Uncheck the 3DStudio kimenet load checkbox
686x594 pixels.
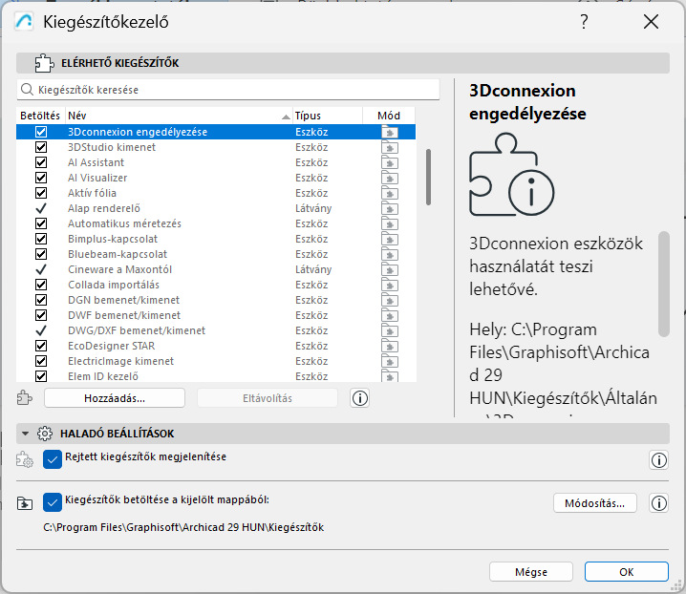41,147
